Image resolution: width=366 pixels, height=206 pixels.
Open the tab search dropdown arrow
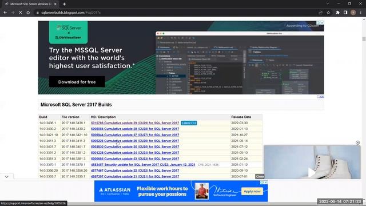pyautogui.click(x=328, y=4)
